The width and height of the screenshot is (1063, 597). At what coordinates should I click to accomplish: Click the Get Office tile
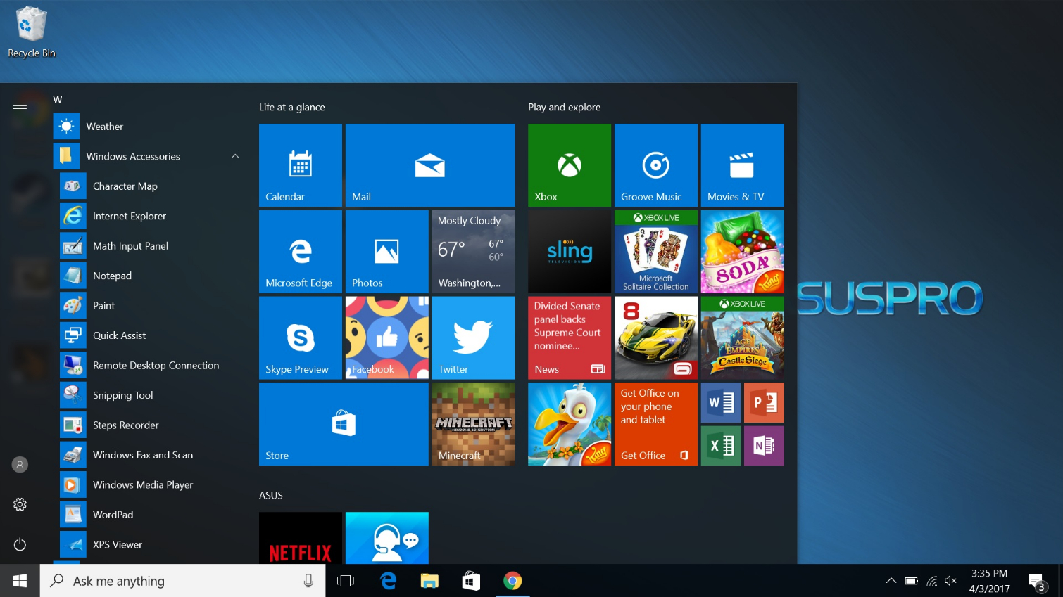point(656,424)
